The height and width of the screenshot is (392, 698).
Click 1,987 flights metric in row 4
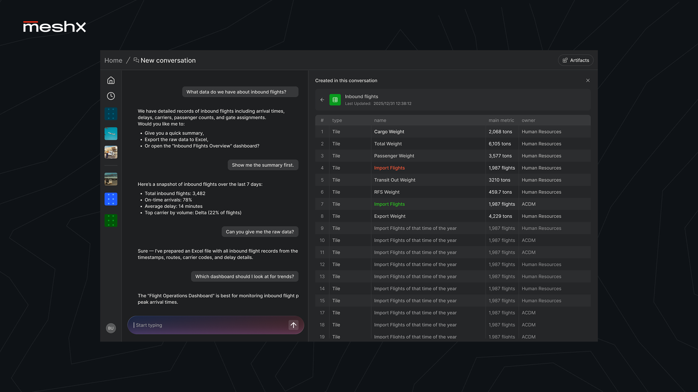502,168
